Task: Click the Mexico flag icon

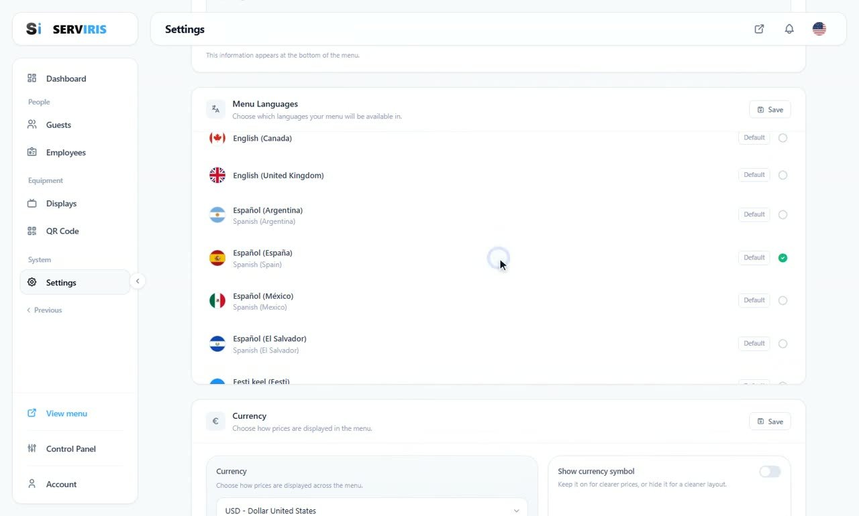Action: click(x=217, y=301)
